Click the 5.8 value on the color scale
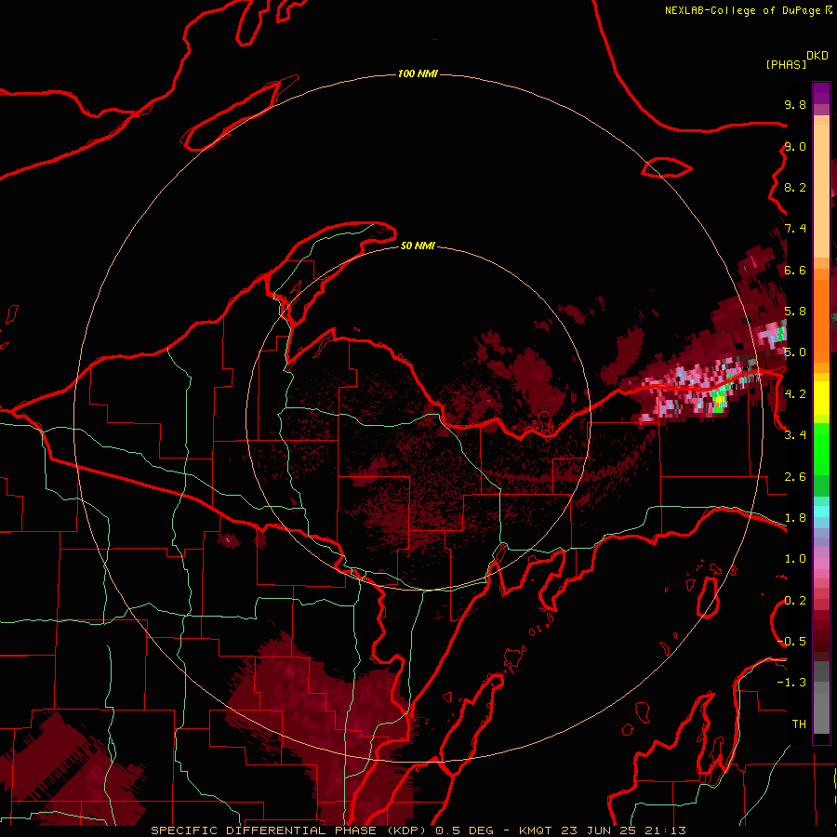 point(795,312)
